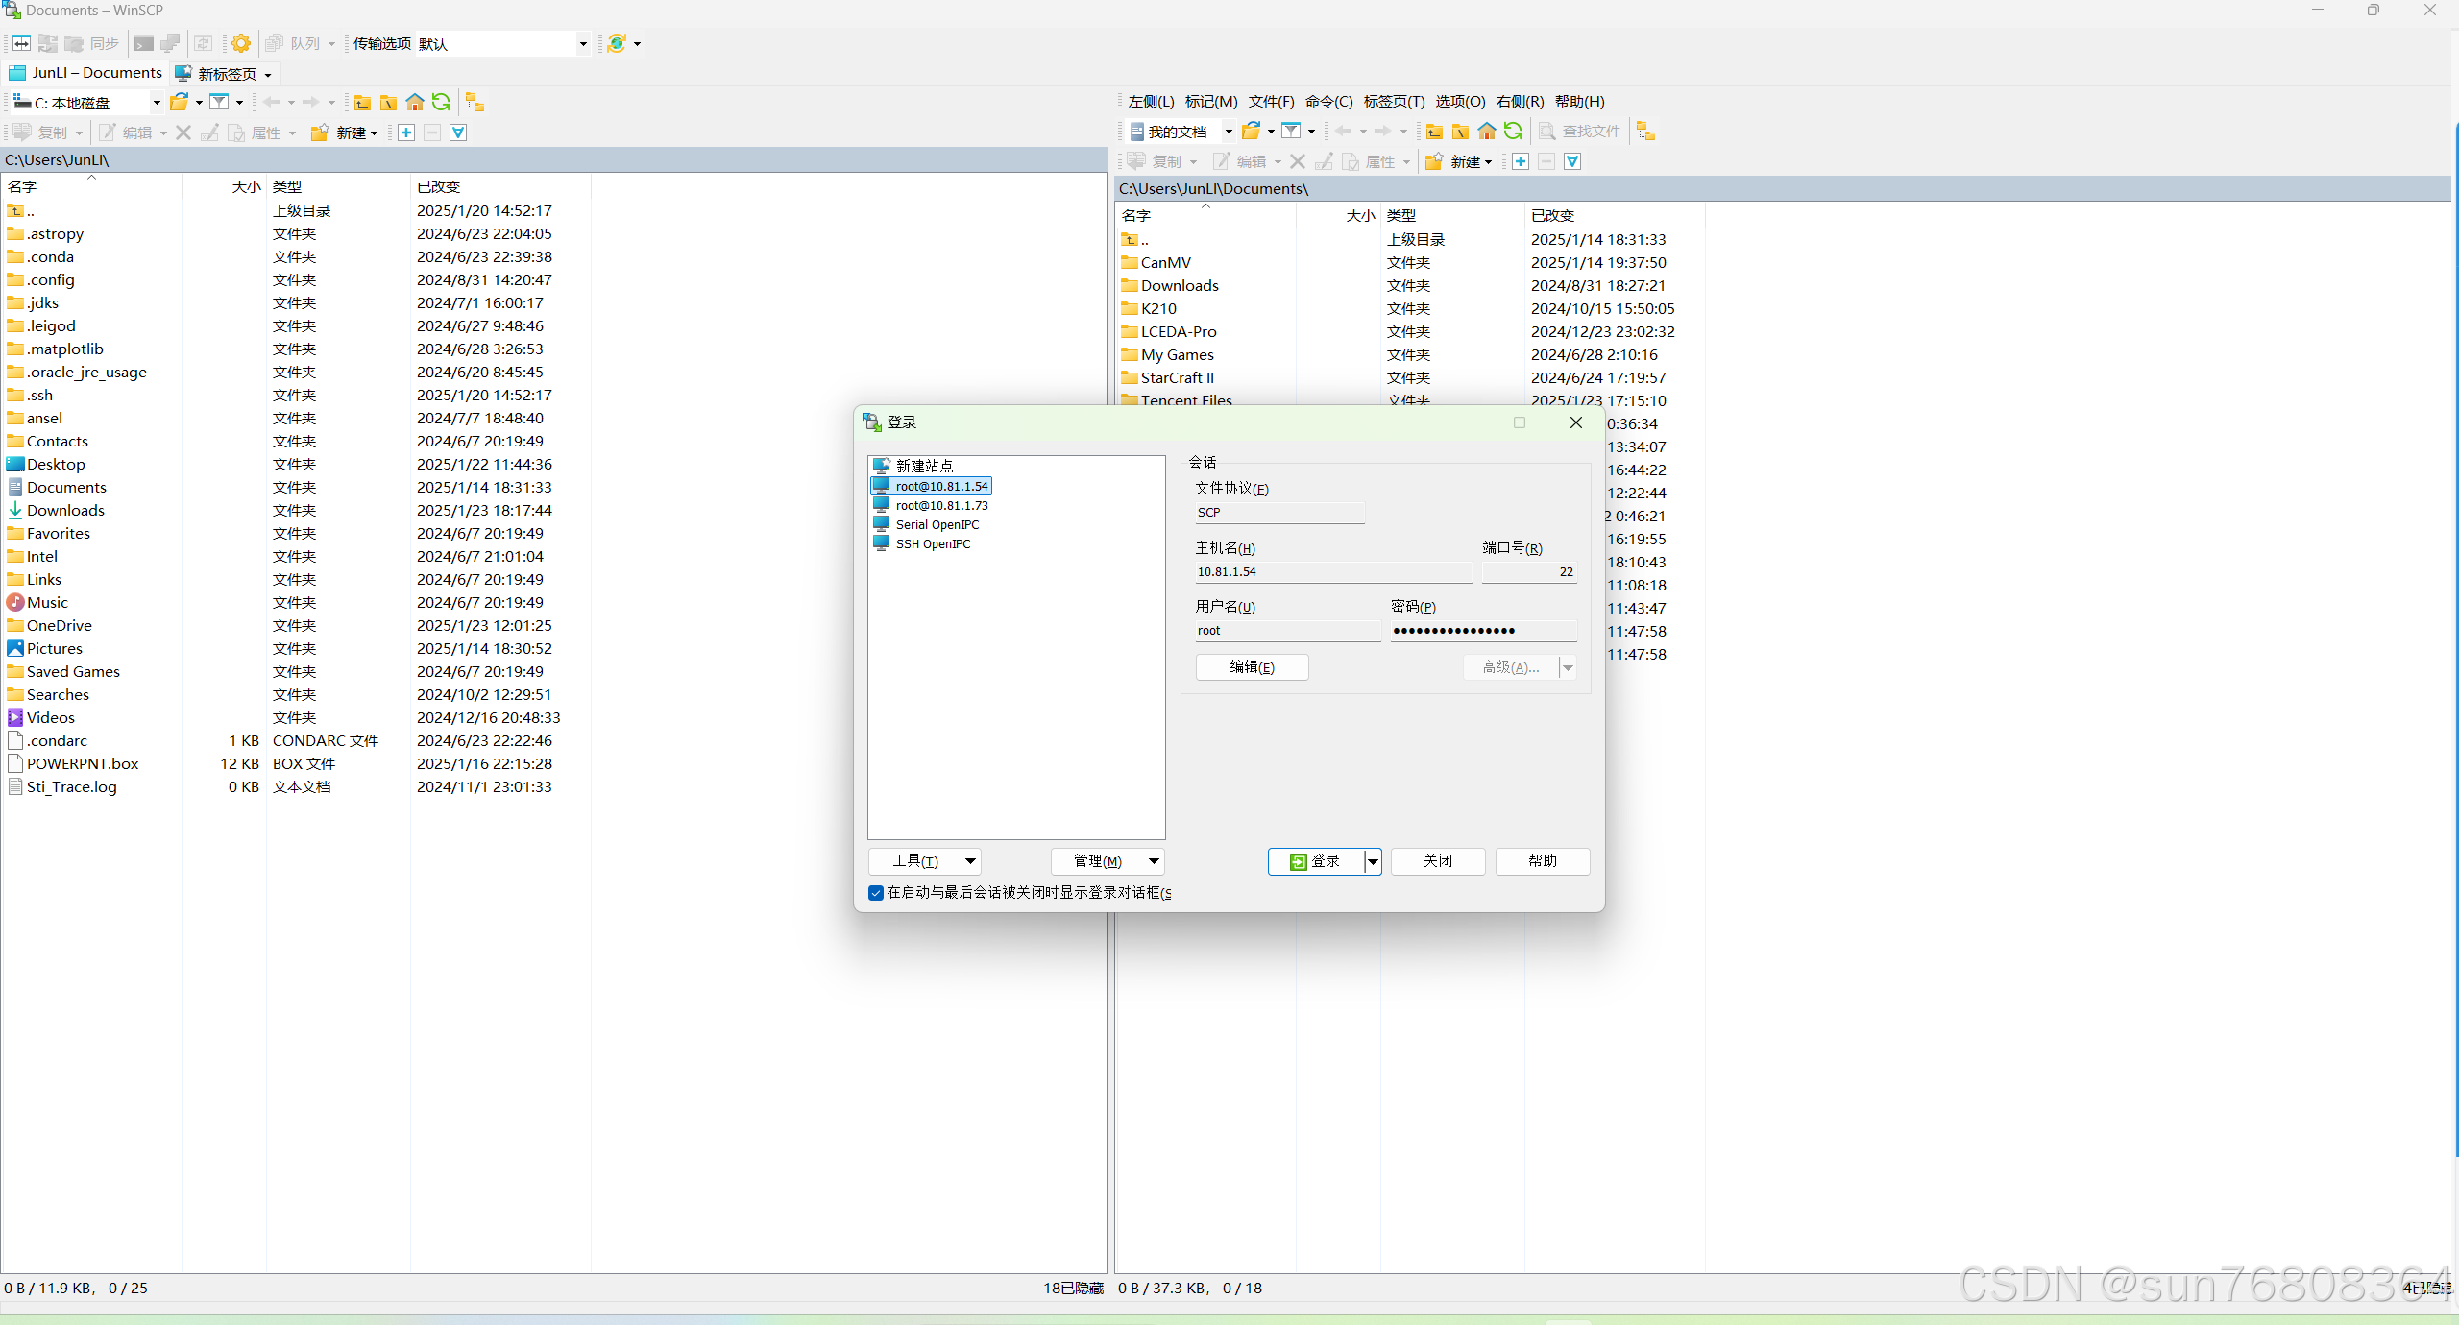
Task: Select the root@10.81.1.73 saved site
Action: click(941, 505)
